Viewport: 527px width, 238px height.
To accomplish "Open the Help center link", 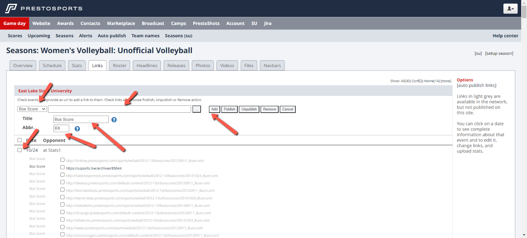I will [x=505, y=36].
